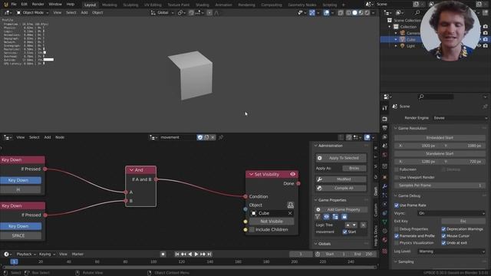Click the Embedded Start button
Viewport: 491px width, 276px height.
[x=440, y=138]
